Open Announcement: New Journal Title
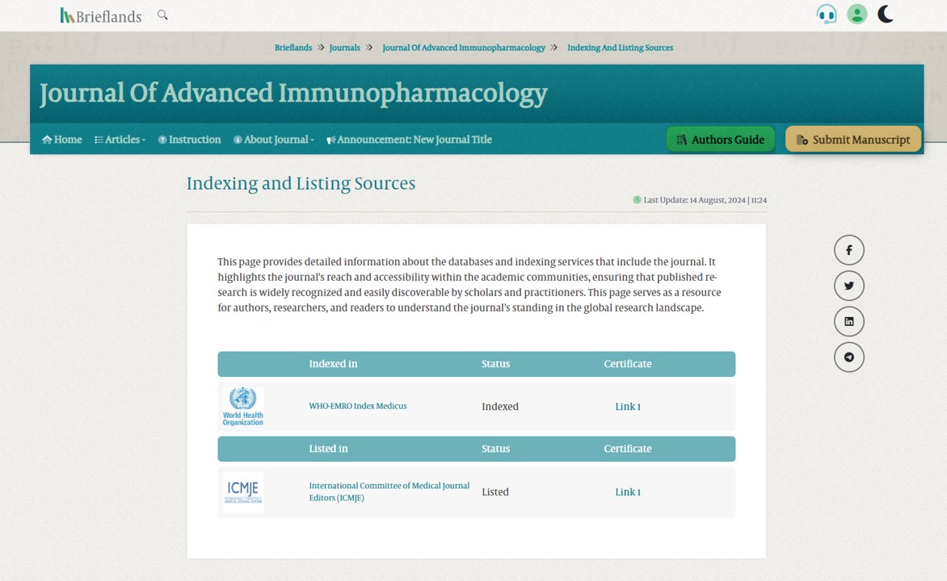947x581 pixels. (409, 140)
